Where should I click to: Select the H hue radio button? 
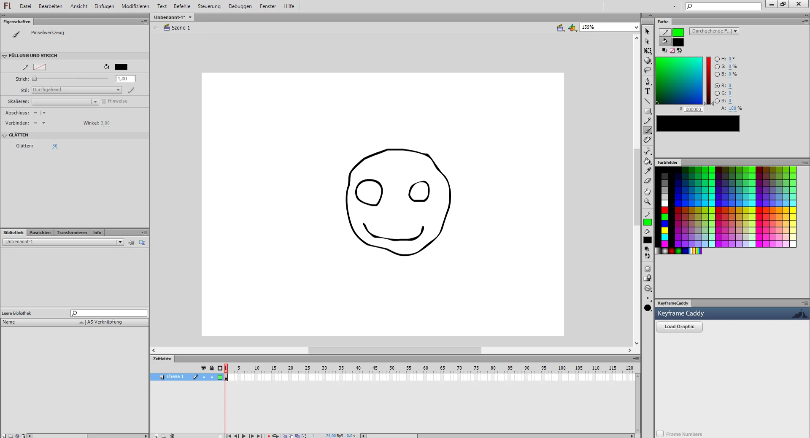click(x=717, y=59)
